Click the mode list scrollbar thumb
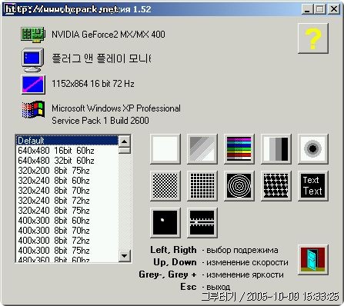 pos(125,151)
